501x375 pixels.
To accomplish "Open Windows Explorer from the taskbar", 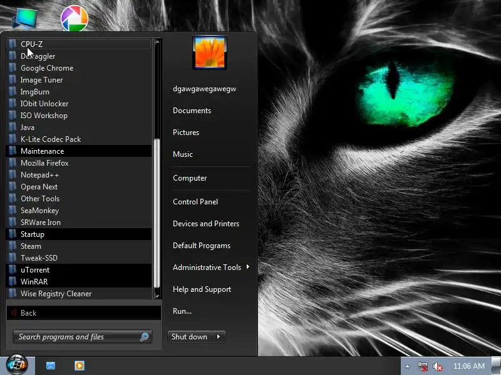I will coord(51,366).
